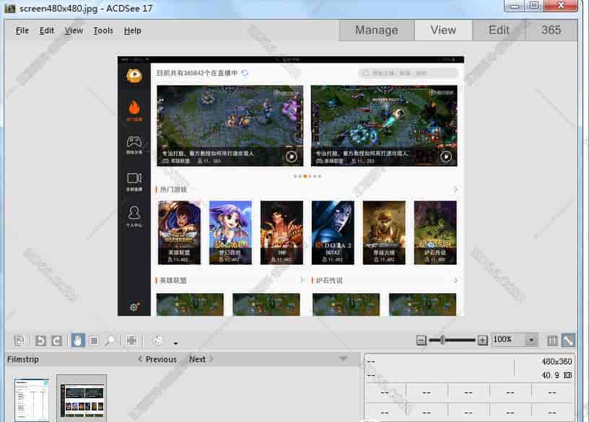This screenshot has width=589, height=422.
Task: Expand the external editors dropdown arrow
Action: tap(175, 343)
